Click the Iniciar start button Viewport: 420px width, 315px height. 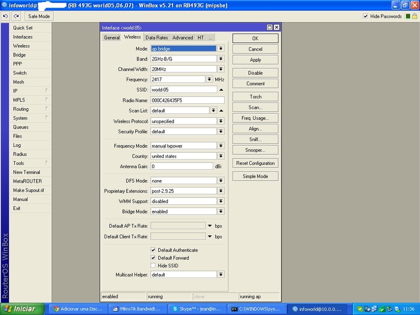pyautogui.click(x=22, y=309)
